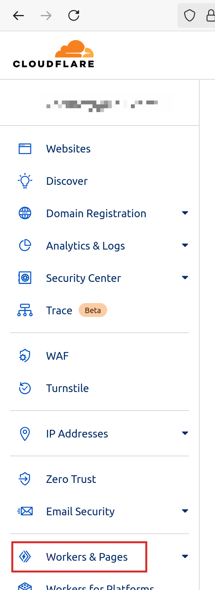Reload the page with the refresh icon
The height and width of the screenshot is (590, 215).
click(74, 15)
